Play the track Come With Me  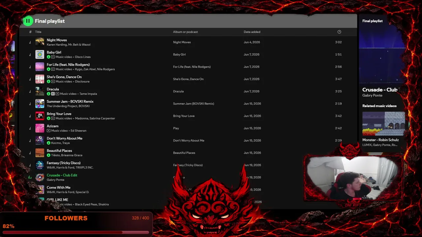click(x=59, y=188)
